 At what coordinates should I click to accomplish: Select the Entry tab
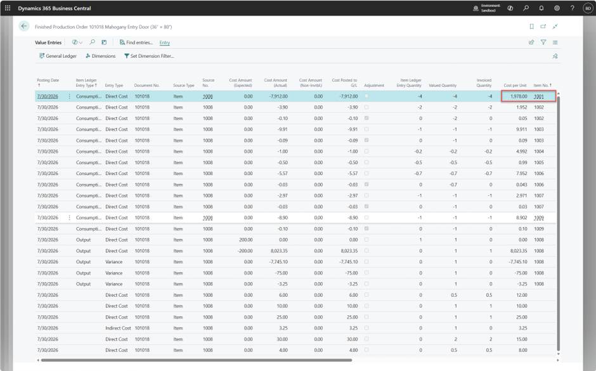tap(165, 42)
